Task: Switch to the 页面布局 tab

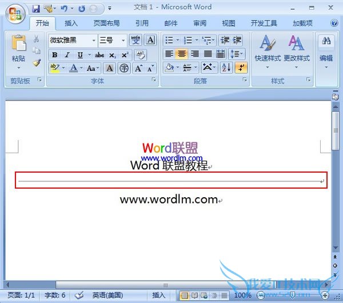Action: point(106,23)
